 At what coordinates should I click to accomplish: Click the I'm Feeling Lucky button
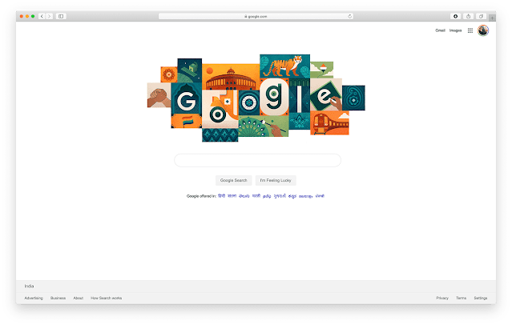tap(276, 180)
